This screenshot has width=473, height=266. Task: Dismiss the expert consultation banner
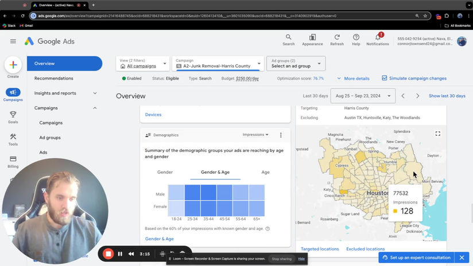[462, 257]
